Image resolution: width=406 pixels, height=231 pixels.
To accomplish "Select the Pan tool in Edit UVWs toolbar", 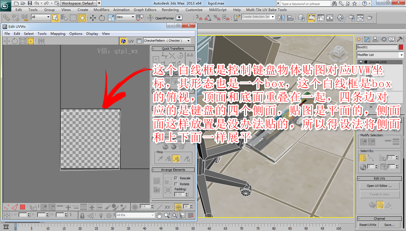I will tap(159, 215).
